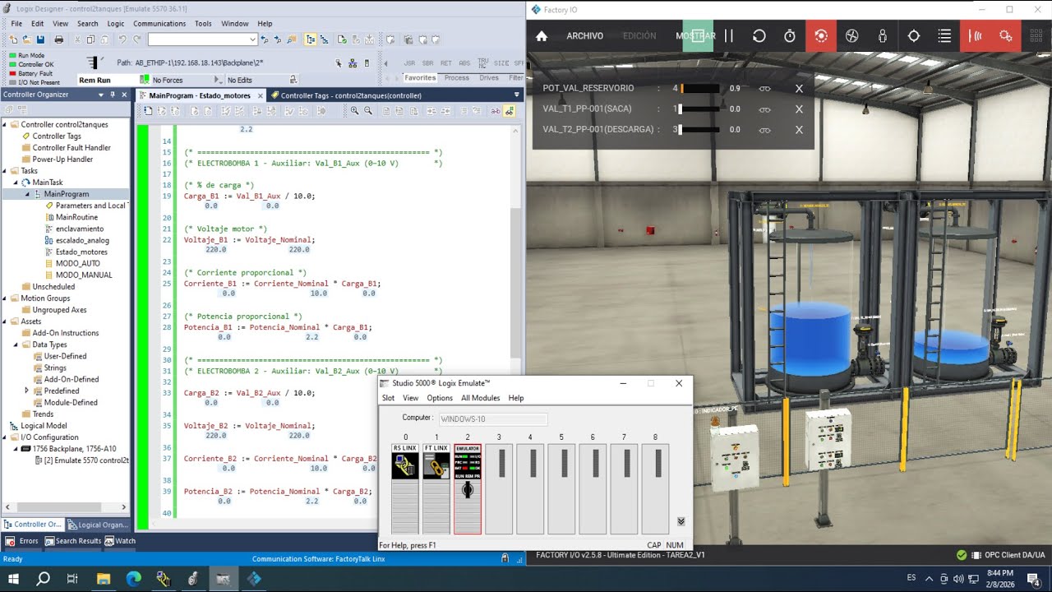
Task: Click the Who Active network browse icon
Action: coord(353,63)
